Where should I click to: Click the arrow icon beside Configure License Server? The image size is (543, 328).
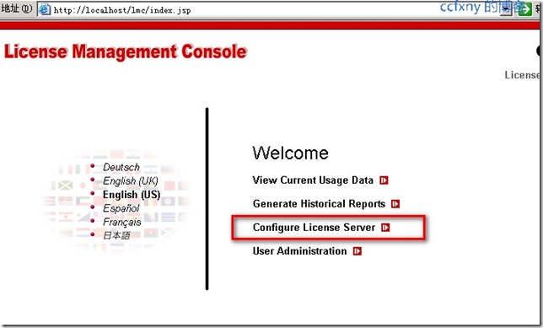tap(385, 228)
